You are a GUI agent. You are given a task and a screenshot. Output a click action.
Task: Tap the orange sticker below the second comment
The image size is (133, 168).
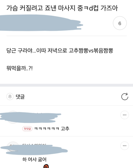(x=46, y=166)
